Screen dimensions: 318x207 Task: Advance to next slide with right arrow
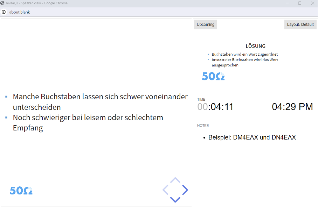click(x=185, y=190)
